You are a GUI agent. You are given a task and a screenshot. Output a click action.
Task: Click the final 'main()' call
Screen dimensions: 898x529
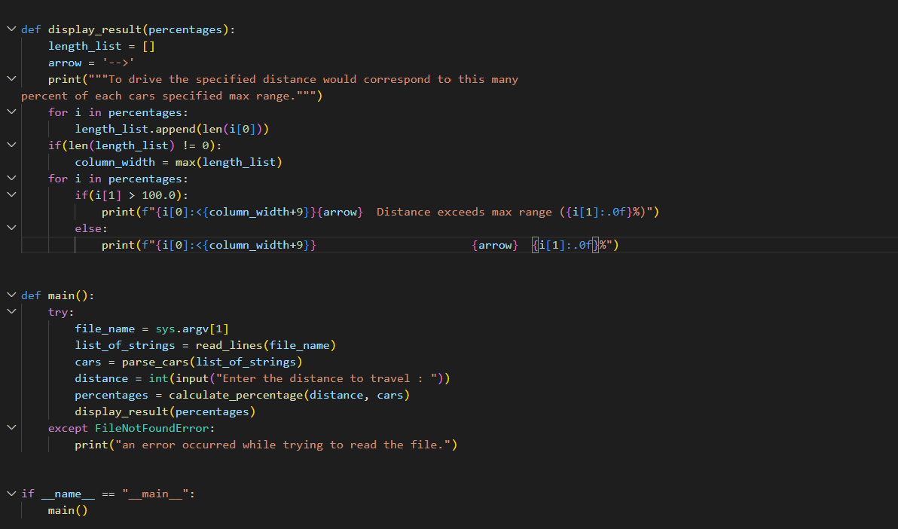coord(68,511)
